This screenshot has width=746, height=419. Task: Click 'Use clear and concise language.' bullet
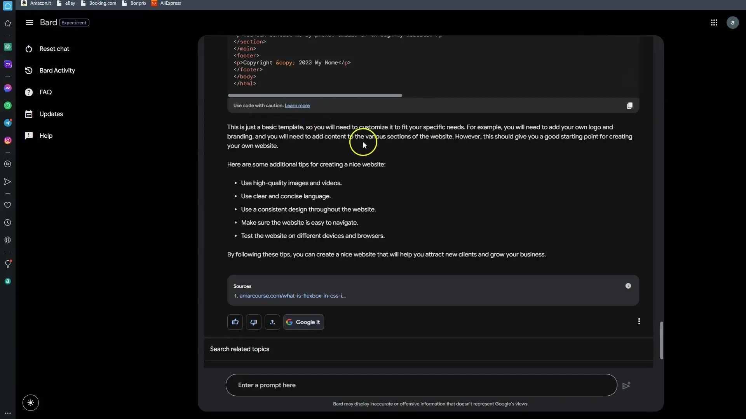[x=286, y=196]
